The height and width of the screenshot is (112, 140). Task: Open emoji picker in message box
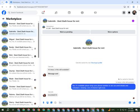130,103
